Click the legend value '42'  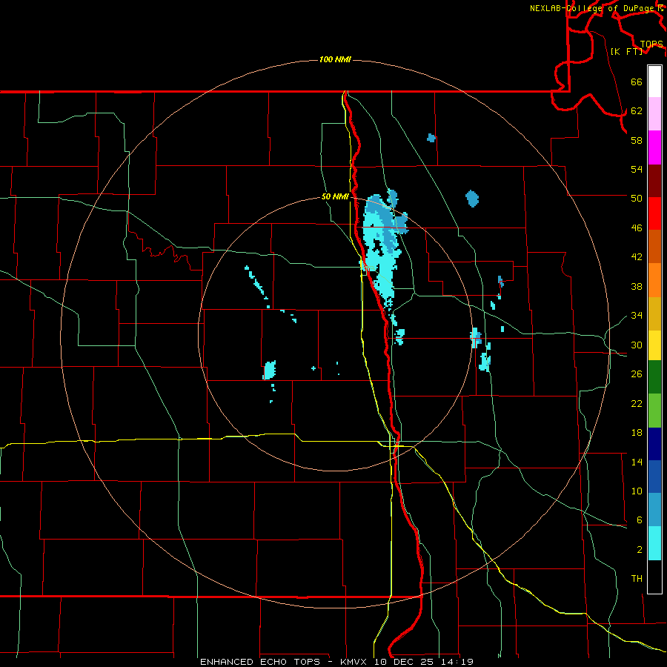point(637,257)
